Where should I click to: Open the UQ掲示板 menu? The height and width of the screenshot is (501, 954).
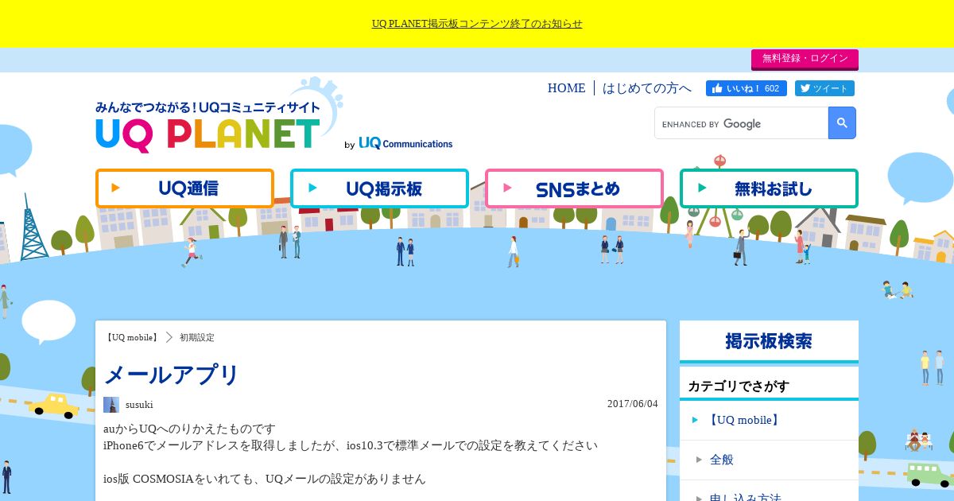[379, 188]
